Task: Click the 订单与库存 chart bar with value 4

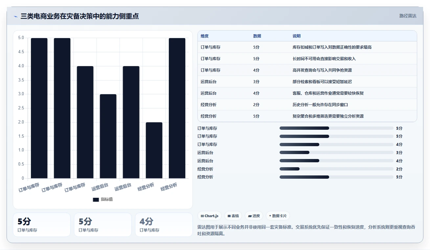Action: [x=85, y=122]
